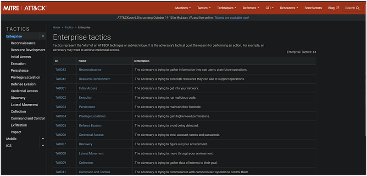Open Defense Evasion in the sidebar
The image size is (367, 176).
[x=23, y=84]
